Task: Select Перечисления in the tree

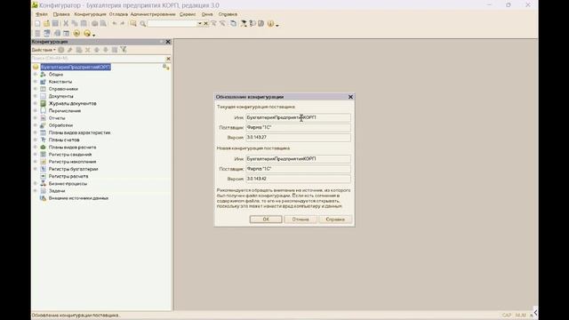Action: (x=65, y=110)
